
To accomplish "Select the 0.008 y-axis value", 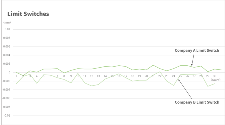I will 7,38.
